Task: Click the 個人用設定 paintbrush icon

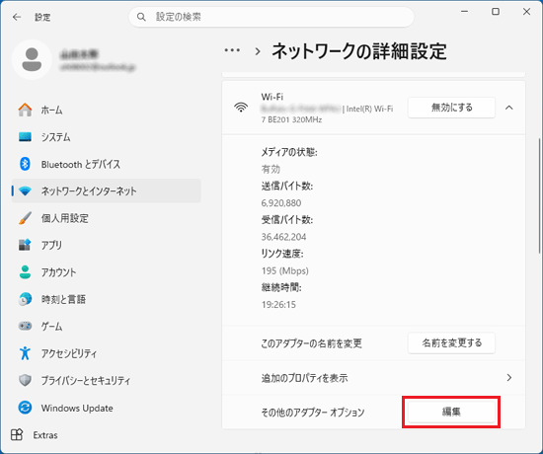Action: coord(25,218)
